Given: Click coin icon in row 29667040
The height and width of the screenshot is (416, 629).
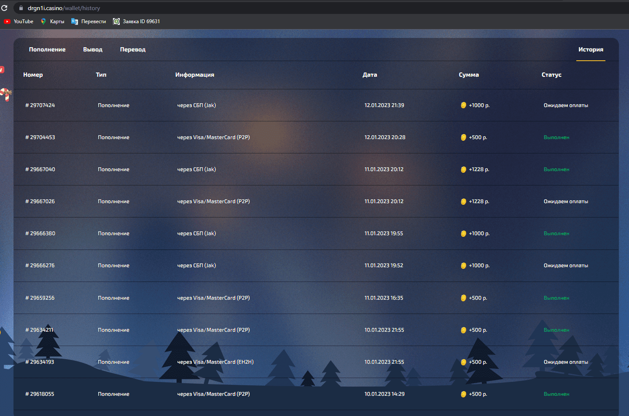Looking at the screenshot, I should click(463, 169).
